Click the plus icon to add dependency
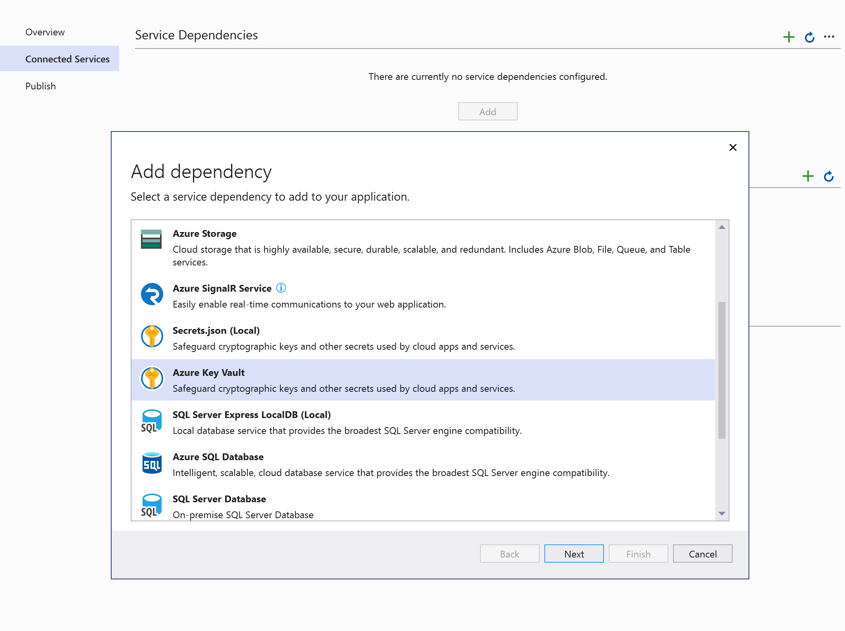 tap(789, 36)
